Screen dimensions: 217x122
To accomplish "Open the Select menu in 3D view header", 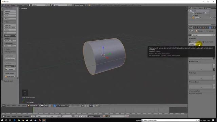I will (x=14, y=106).
